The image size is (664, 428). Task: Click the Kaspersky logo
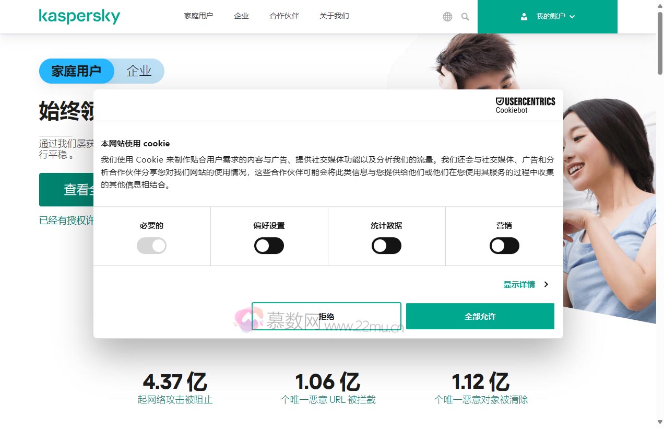pyautogui.click(x=79, y=16)
